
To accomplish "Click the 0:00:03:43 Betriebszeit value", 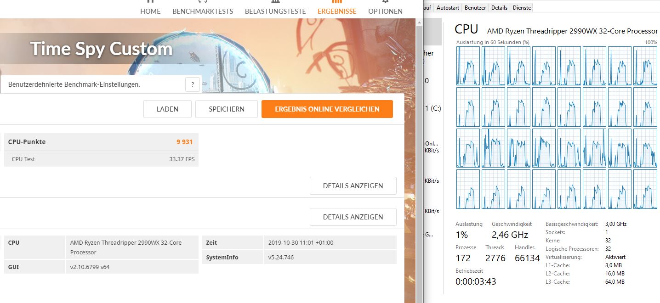I will (476, 281).
